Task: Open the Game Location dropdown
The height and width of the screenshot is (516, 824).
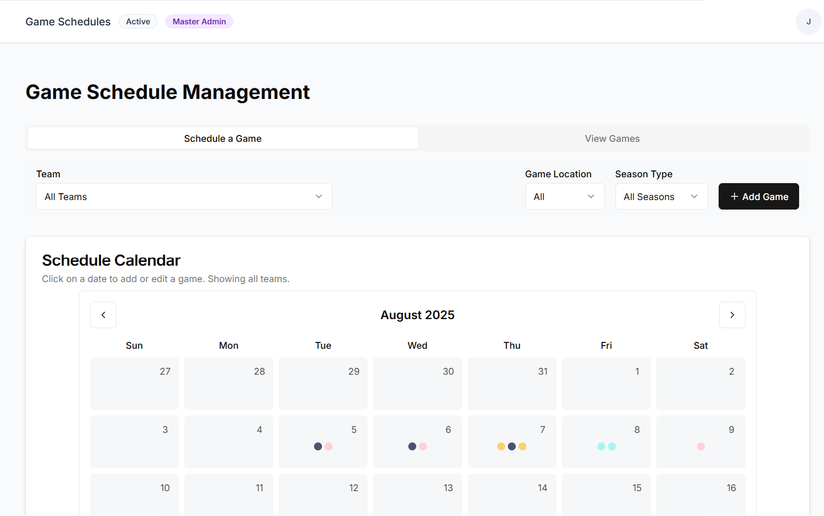Action: click(x=565, y=196)
